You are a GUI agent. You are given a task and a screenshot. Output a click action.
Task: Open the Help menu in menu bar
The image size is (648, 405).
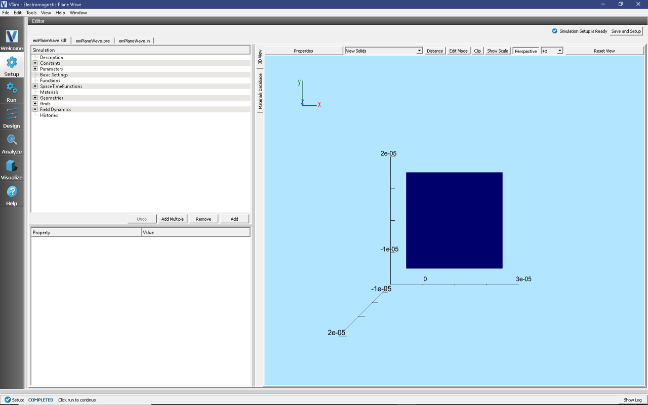click(60, 13)
